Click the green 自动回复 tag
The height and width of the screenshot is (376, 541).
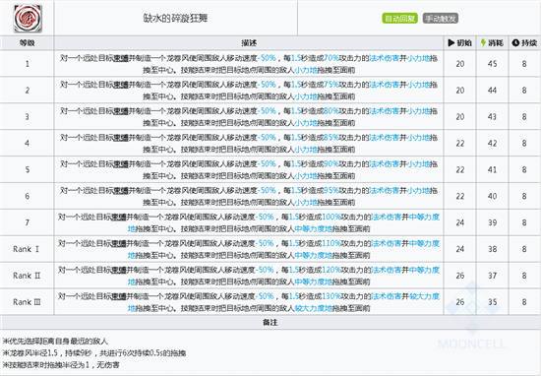(400, 19)
